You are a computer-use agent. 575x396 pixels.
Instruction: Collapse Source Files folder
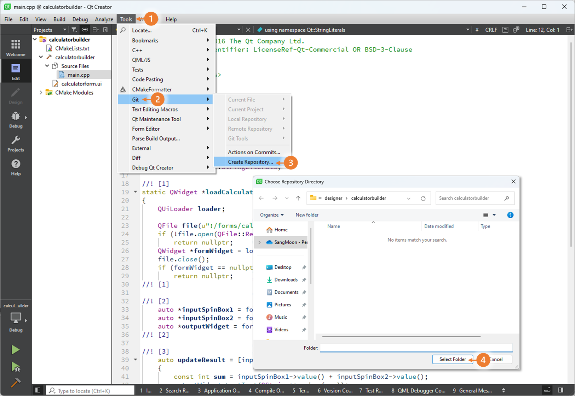tap(47, 66)
